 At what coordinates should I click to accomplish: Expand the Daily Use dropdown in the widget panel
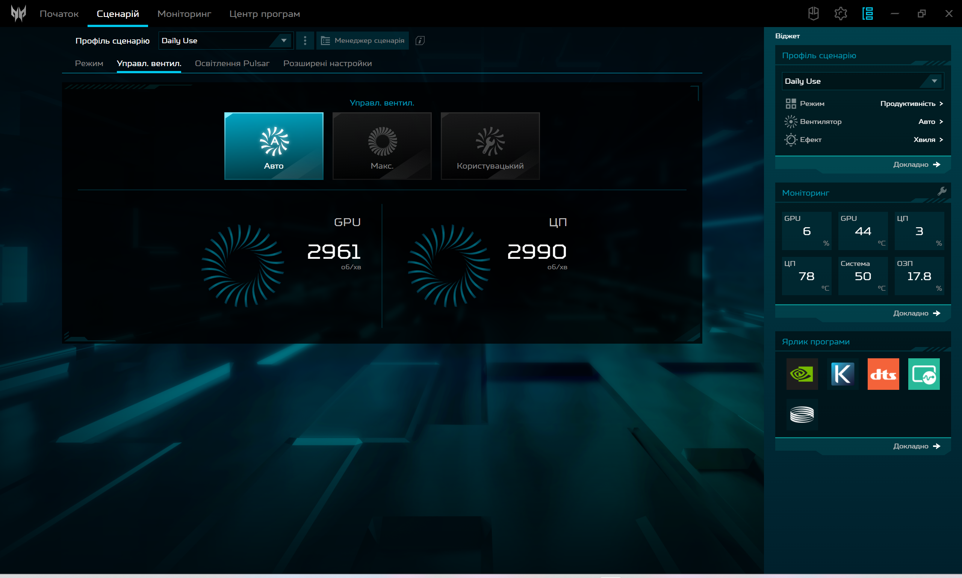coord(862,81)
